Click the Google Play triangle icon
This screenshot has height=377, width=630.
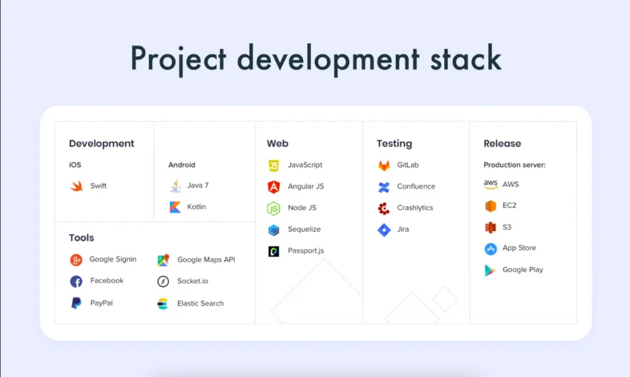(490, 270)
